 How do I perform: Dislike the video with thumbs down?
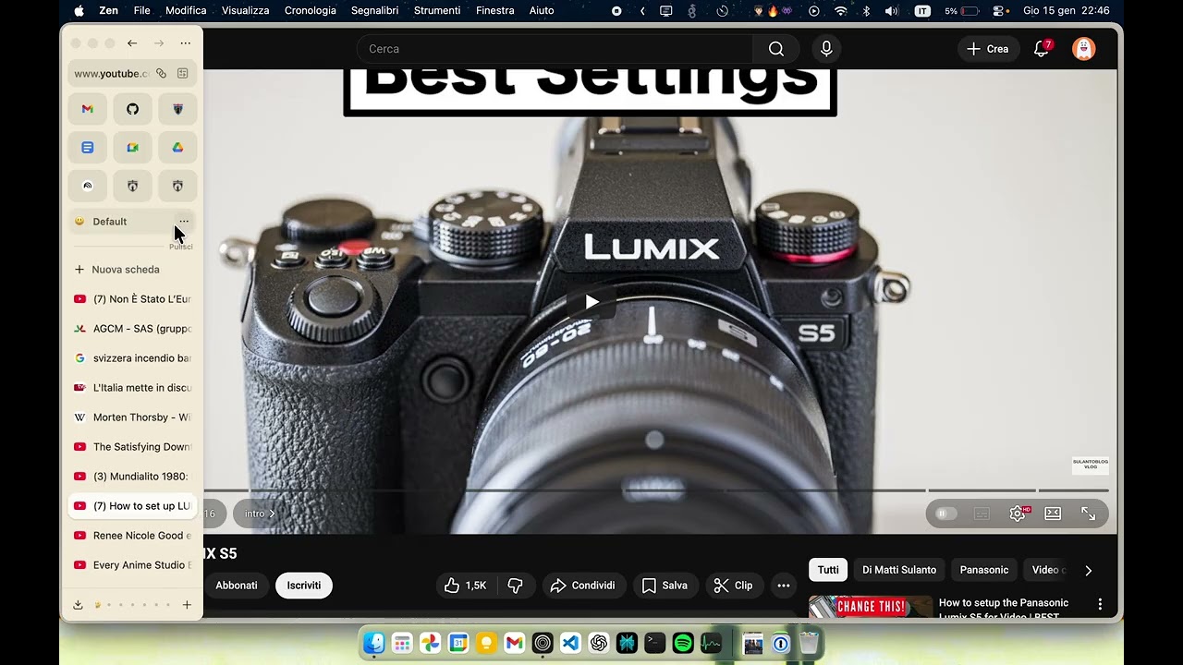click(516, 586)
